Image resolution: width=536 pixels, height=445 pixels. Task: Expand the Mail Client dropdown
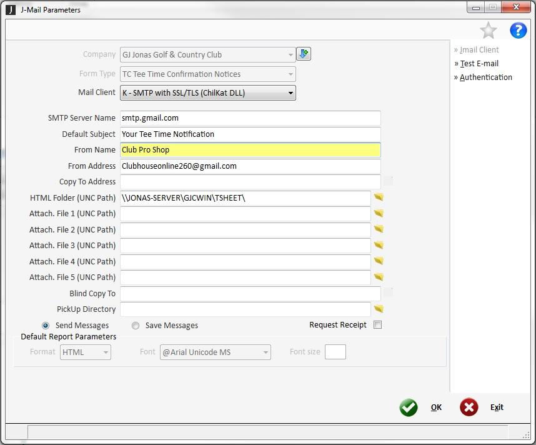290,93
